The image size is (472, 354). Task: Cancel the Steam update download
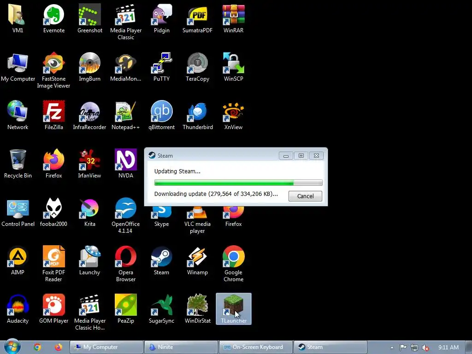pos(305,196)
